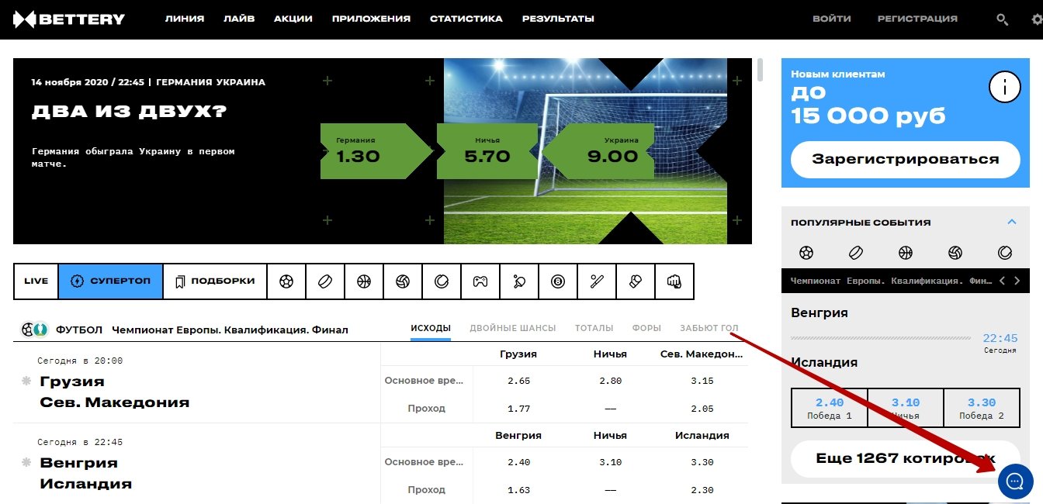This screenshot has height=504, width=1043.
Task: Click the page scrollbar beside the banner
Action: pos(760,70)
